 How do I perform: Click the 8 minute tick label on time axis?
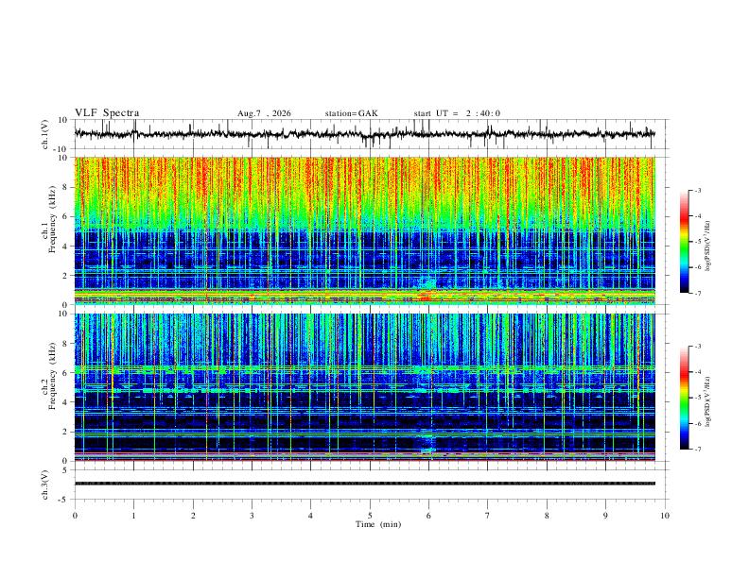[x=547, y=516]
